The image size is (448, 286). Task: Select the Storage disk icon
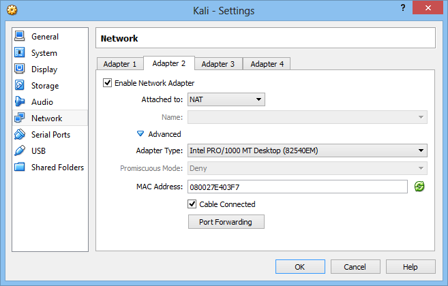tap(19, 85)
